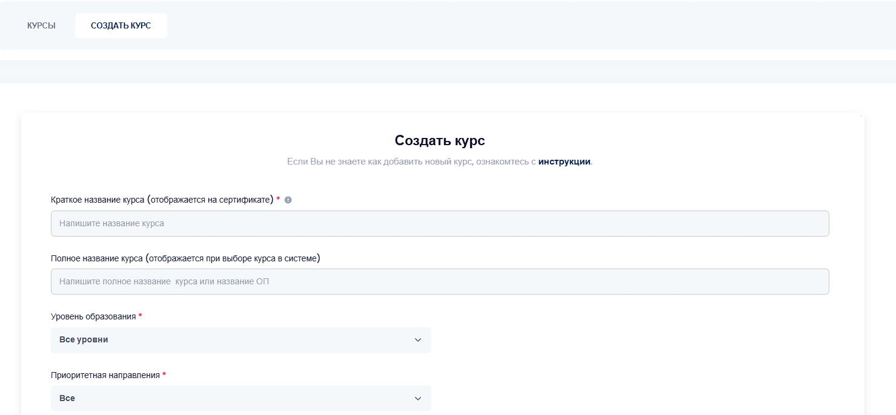Click the info icon beside short course name
This screenshot has height=415, width=896.
tap(288, 200)
